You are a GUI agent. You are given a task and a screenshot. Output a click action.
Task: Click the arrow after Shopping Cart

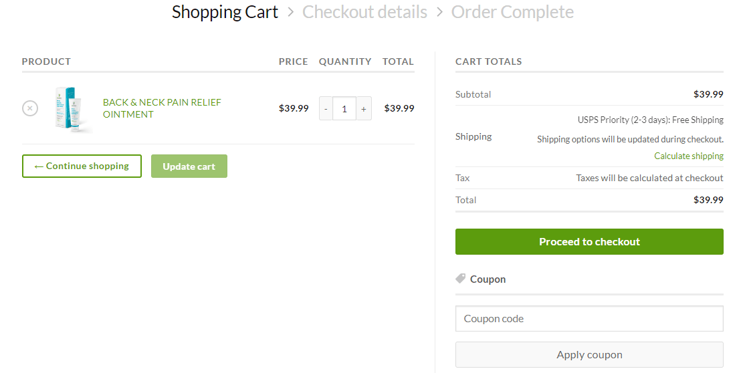[290, 12]
